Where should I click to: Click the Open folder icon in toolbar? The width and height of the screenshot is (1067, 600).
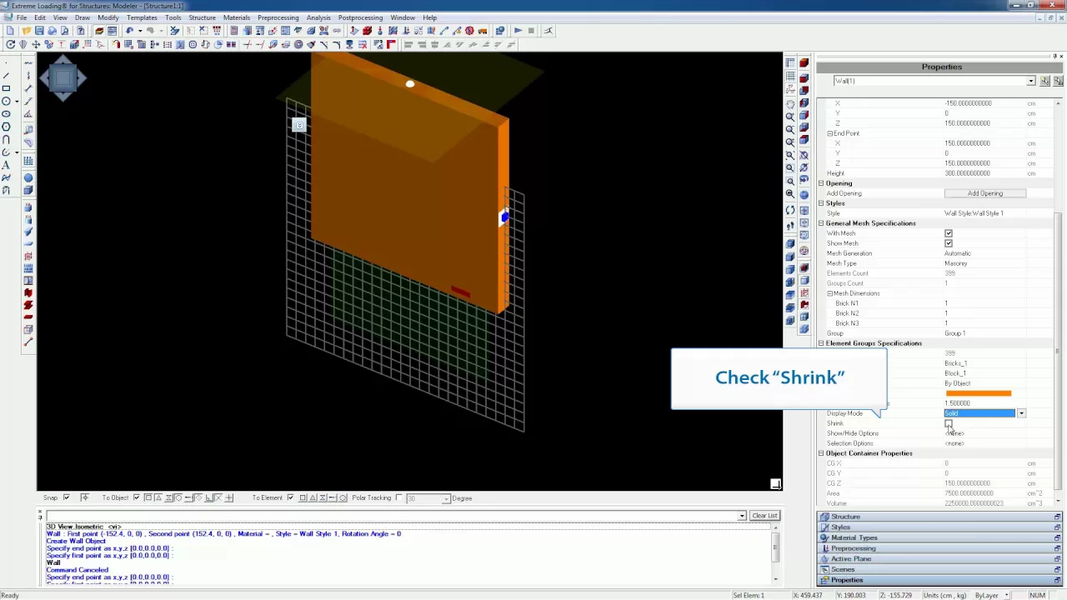27,31
